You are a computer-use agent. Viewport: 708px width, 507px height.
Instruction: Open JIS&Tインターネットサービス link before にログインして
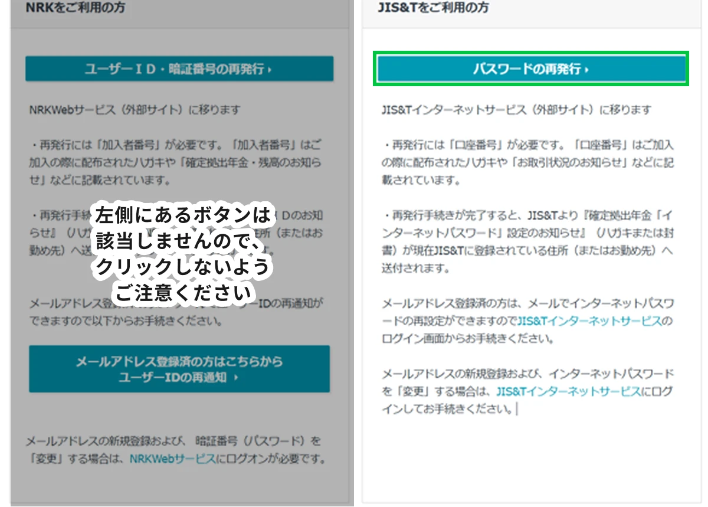click(x=568, y=391)
